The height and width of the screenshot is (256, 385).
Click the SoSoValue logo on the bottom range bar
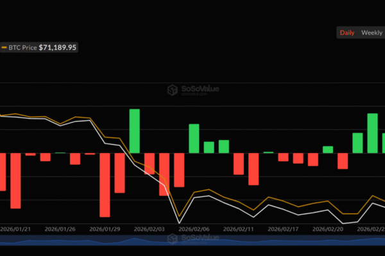[193, 239]
